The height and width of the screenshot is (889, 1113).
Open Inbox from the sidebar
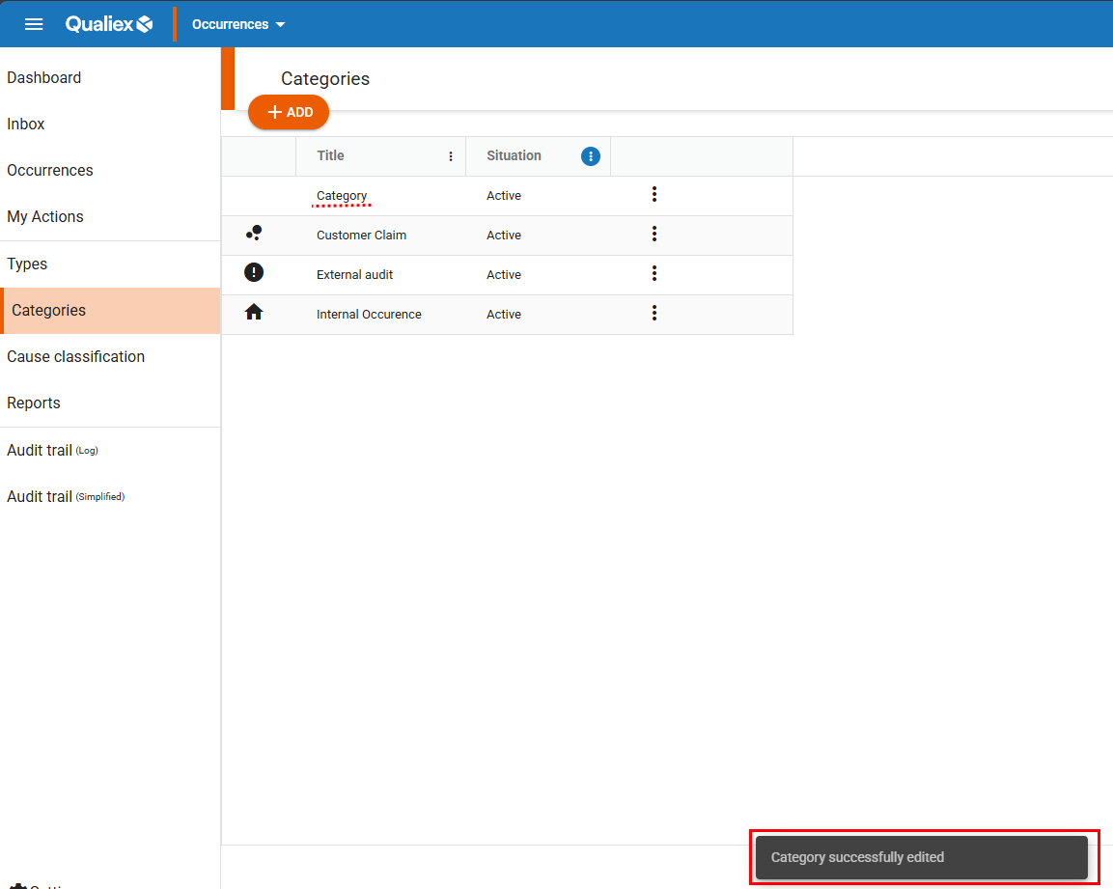coord(26,125)
